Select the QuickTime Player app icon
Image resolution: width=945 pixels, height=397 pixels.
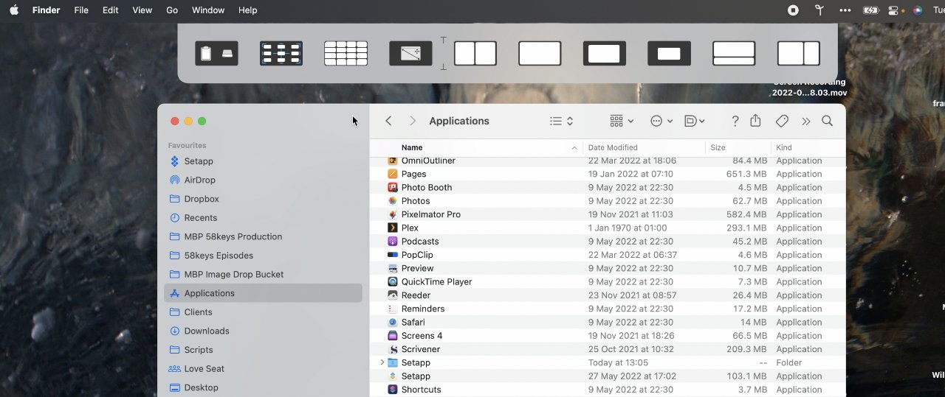pyautogui.click(x=393, y=281)
